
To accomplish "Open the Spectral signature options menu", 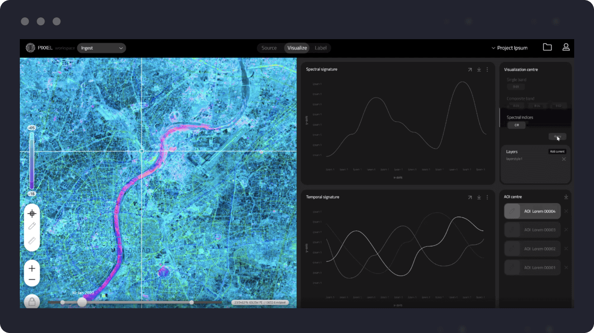I will coord(488,69).
